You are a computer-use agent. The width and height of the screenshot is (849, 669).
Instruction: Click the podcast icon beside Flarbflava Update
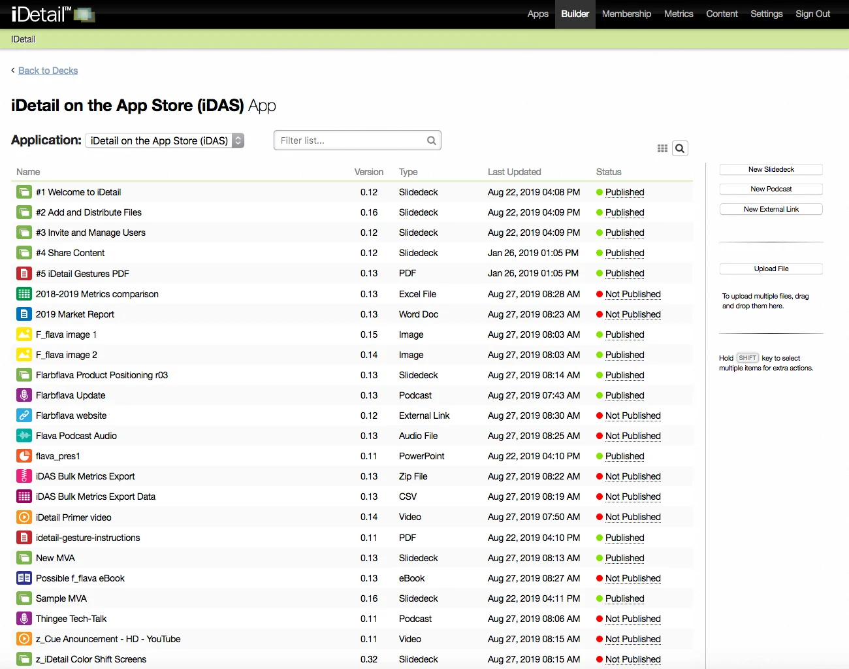pos(24,395)
